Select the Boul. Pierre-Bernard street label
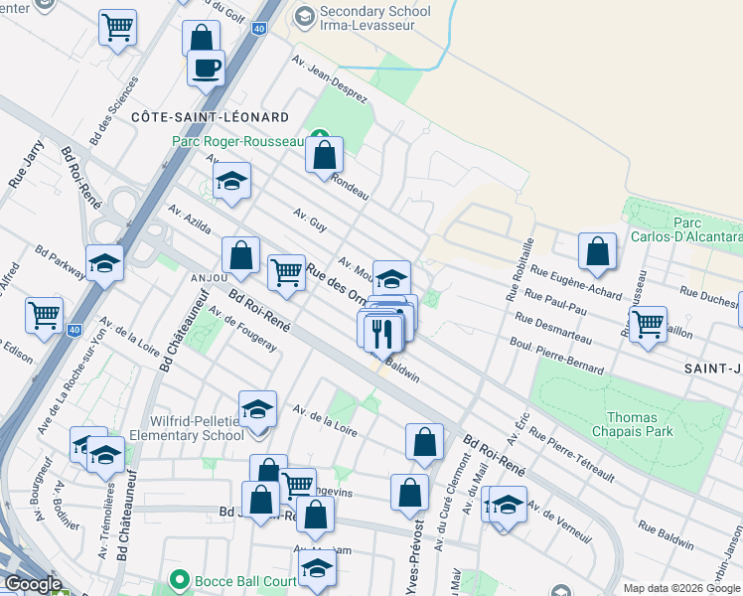The height and width of the screenshot is (596, 743). 557,356
